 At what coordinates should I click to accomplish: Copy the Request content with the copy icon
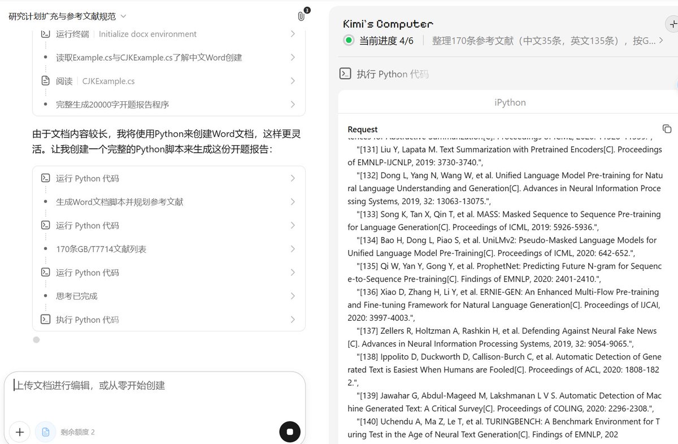[667, 129]
